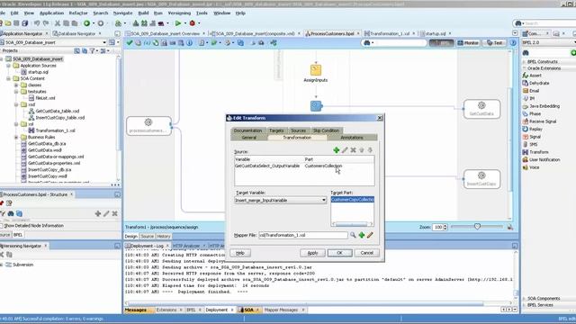576x324 pixels.
Task: Edit mapper file pencil icon
Action: click(370, 235)
